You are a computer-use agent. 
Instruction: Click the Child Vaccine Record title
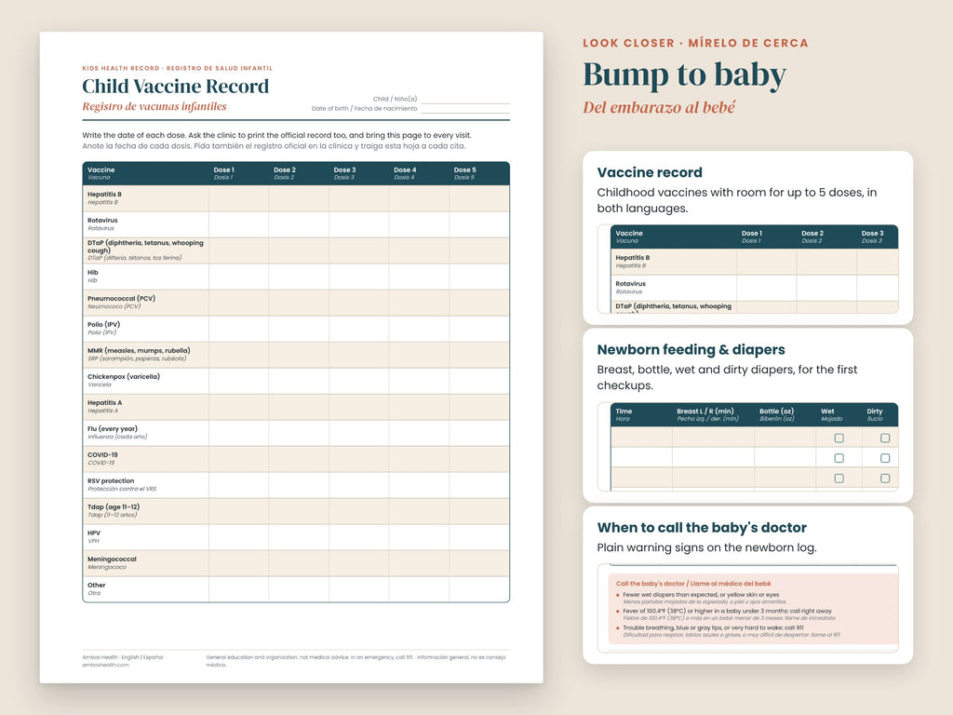point(175,87)
